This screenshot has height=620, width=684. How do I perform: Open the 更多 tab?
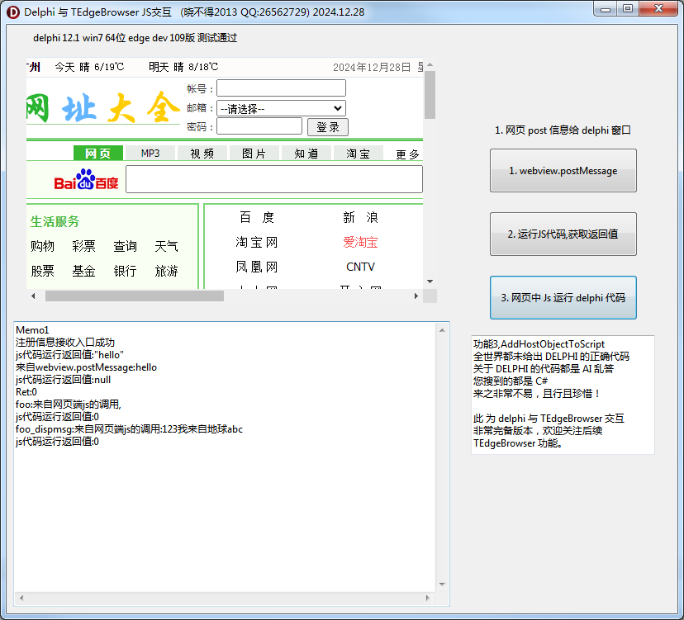pyautogui.click(x=406, y=153)
